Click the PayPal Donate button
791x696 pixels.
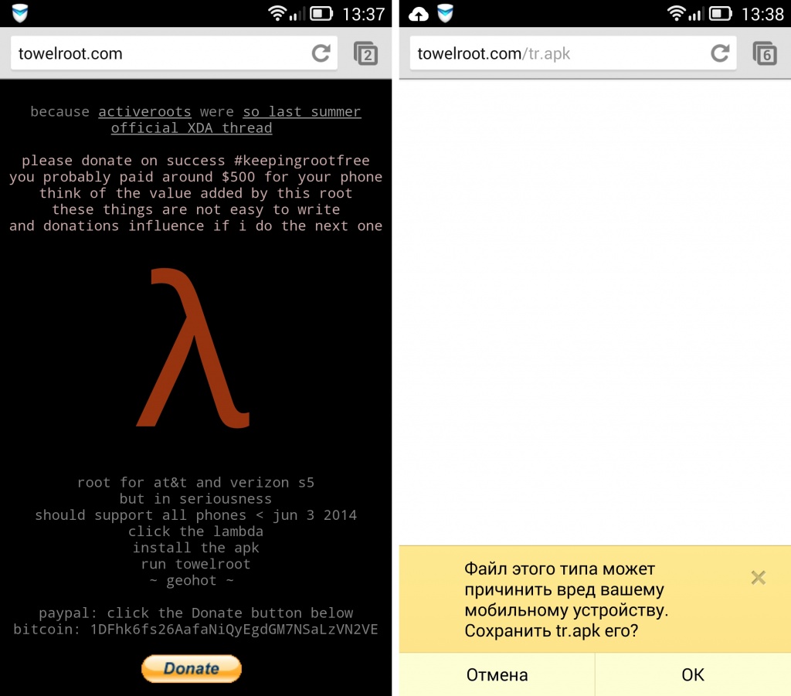192,668
